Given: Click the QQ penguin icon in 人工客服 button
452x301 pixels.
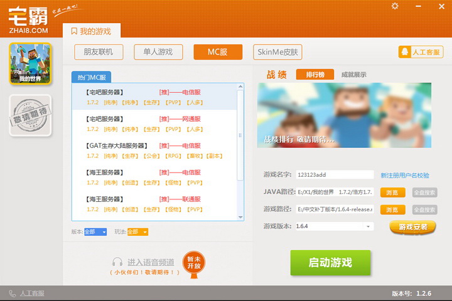Looking at the screenshot, I should point(405,52).
